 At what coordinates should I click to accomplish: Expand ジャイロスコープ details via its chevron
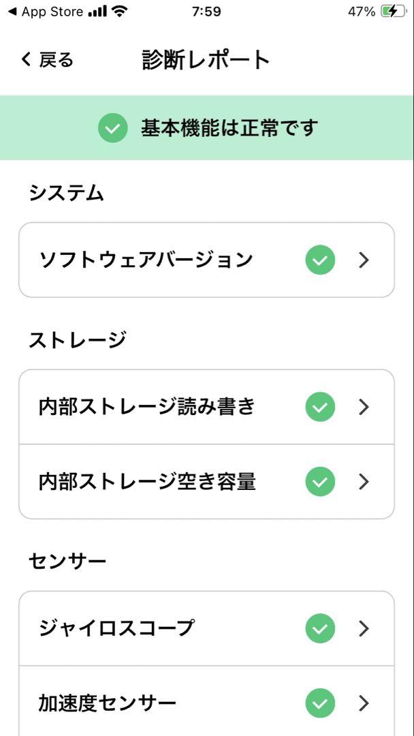coord(364,628)
